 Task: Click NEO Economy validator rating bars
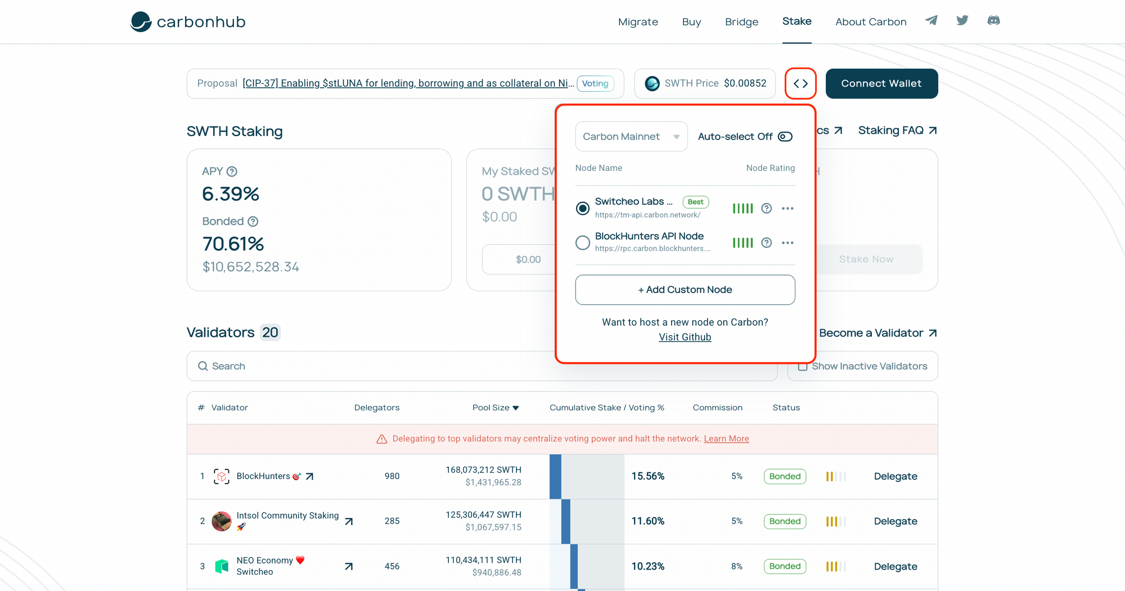836,566
